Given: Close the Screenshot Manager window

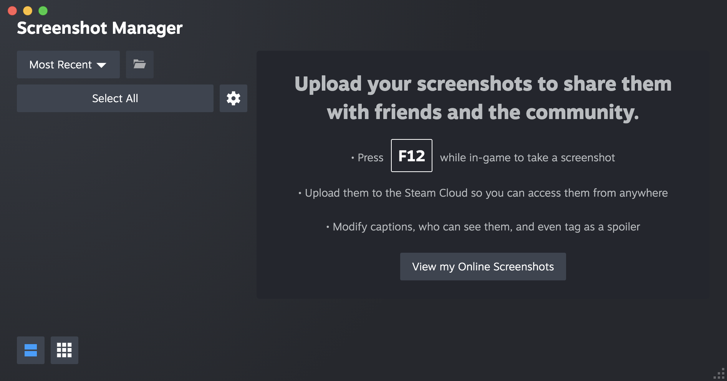Looking at the screenshot, I should coord(12,11).
